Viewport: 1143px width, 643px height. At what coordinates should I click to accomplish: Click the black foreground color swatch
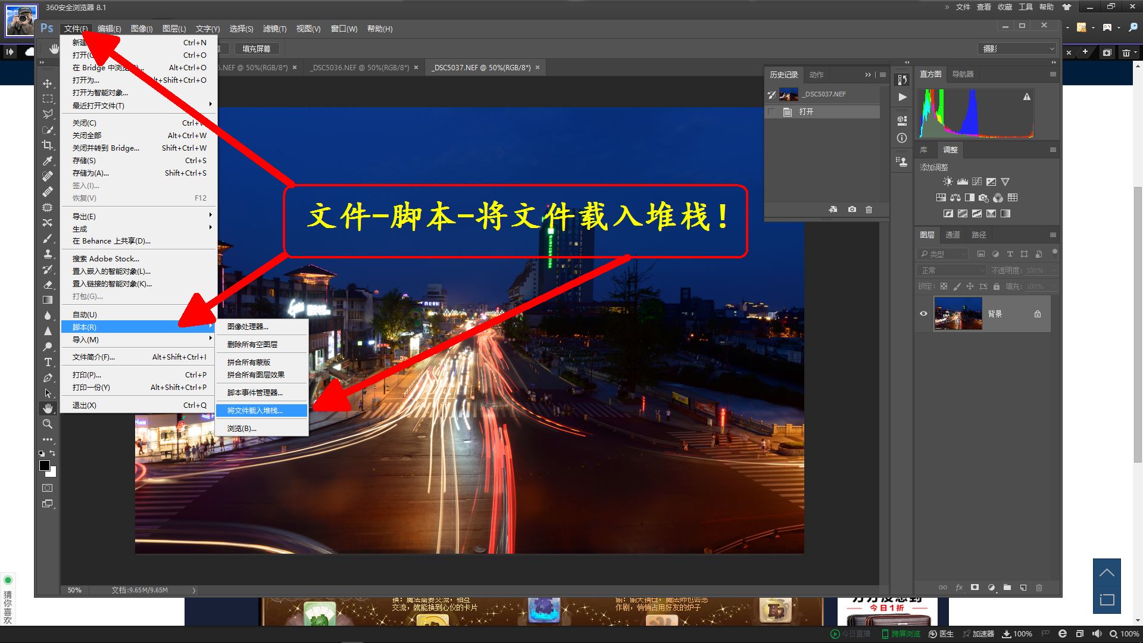coord(44,466)
